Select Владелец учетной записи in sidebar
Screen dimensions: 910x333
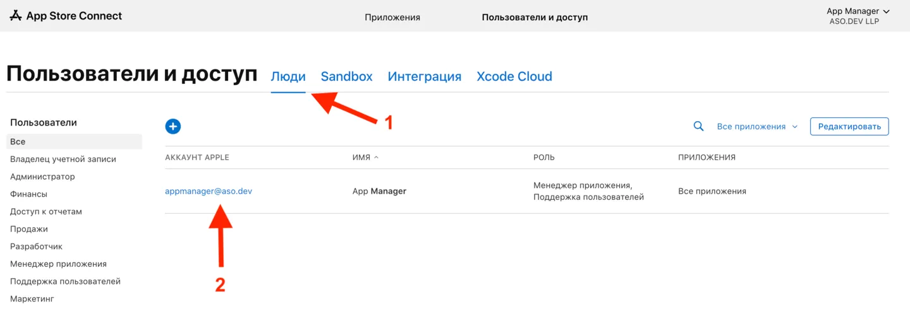pyautogui.click(x=63, y=160)
